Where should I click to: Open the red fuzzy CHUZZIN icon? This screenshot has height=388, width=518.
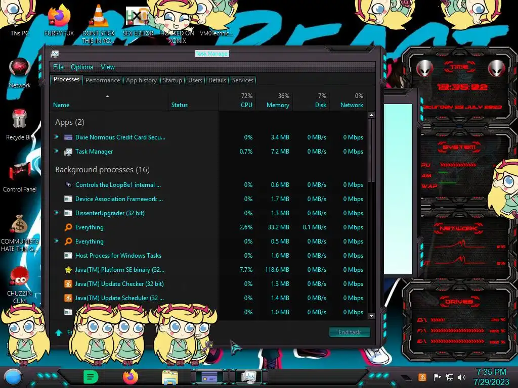pos(20,285)
